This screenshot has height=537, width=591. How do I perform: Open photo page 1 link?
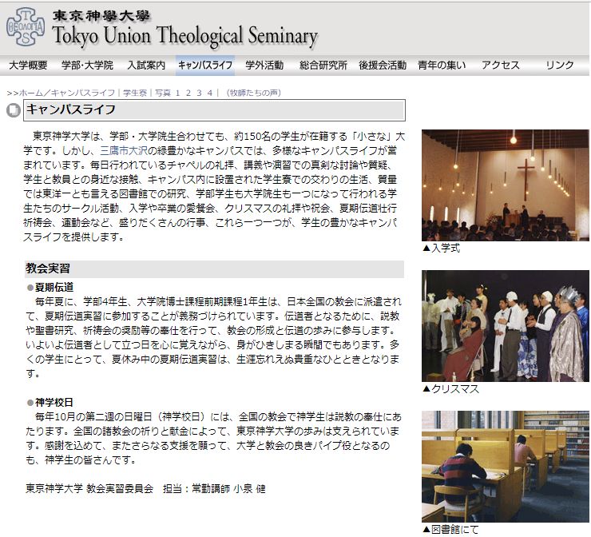[x=177, y=93]
